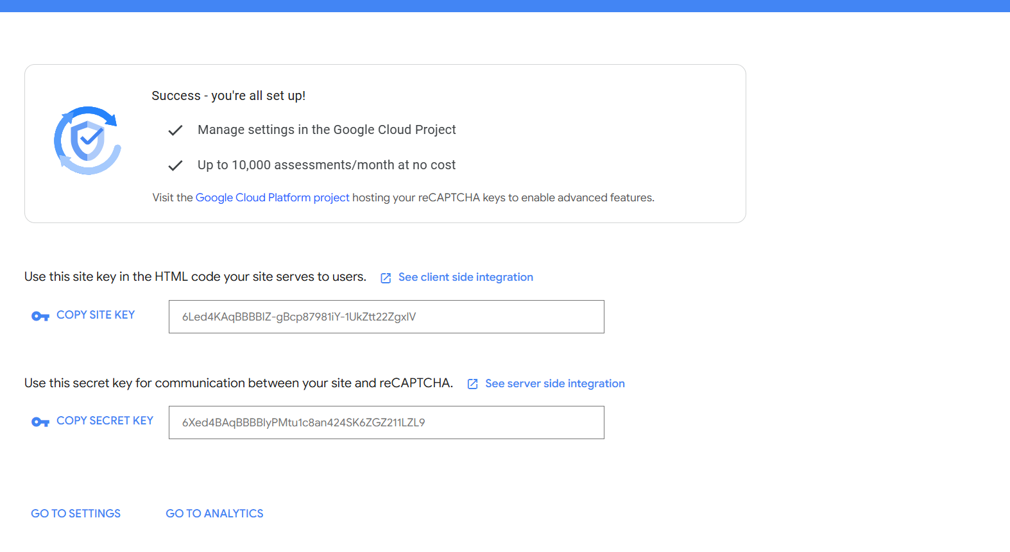Click external-link icon before client side integration
This screenshot has height=552, width=1010.
pyautogui.click(x=386, y=278)
